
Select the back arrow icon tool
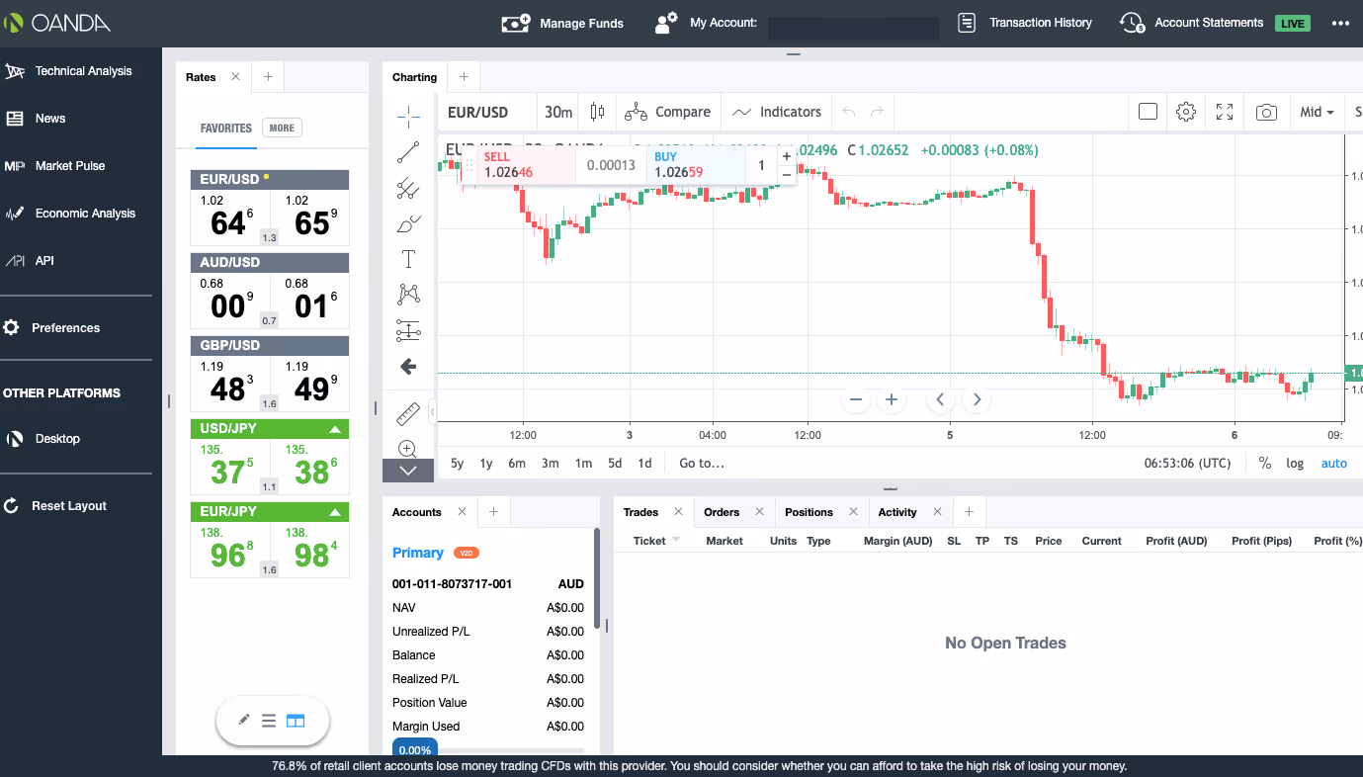tap(408, 367)
